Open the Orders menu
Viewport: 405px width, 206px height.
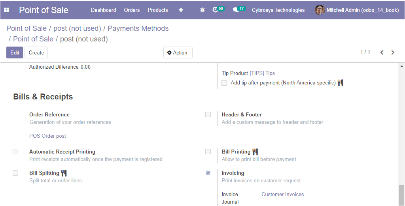pyautogui.click(x=132, y=10)
